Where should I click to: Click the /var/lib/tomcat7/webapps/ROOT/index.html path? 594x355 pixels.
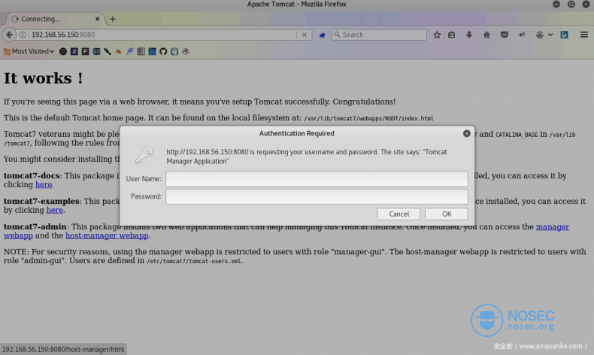pos(368,119)
